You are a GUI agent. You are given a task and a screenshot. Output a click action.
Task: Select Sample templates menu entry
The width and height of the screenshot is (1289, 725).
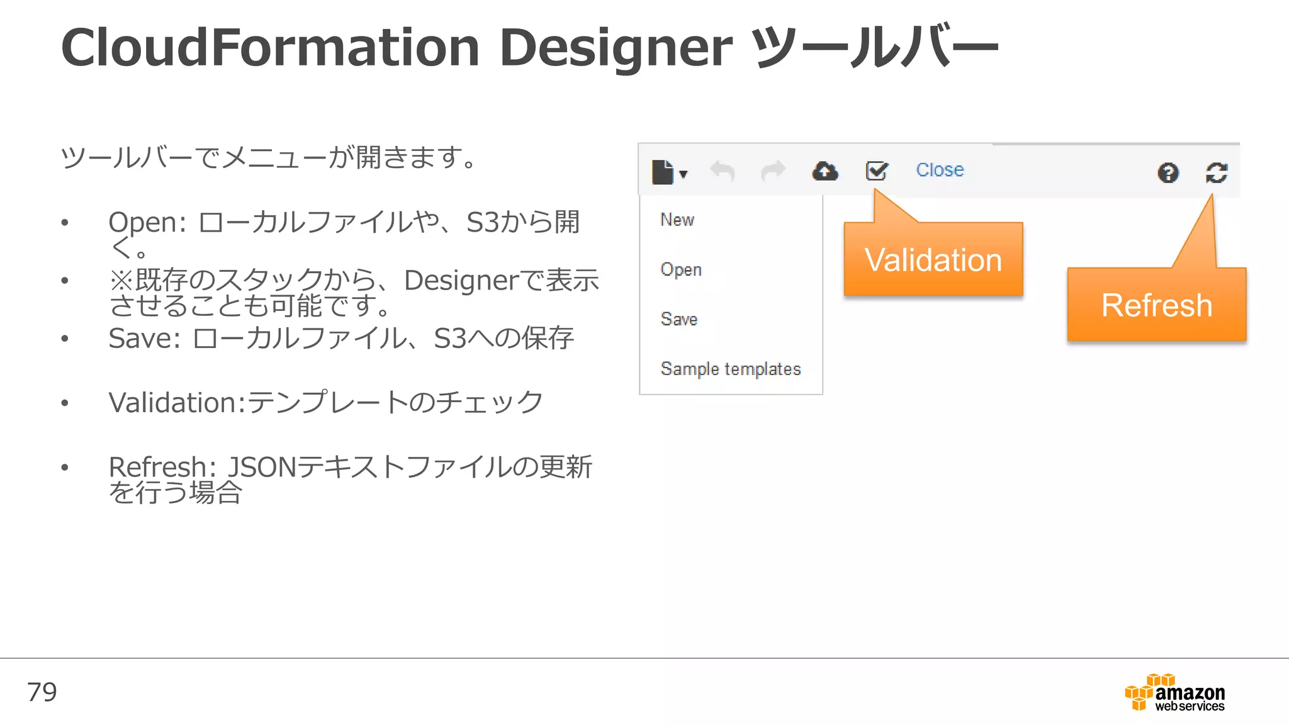[x=731, y=369]
